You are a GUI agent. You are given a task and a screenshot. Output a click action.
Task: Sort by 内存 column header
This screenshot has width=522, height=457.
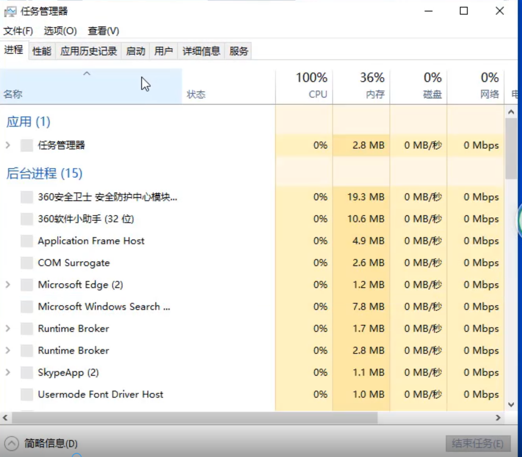[x=372, y=86]
